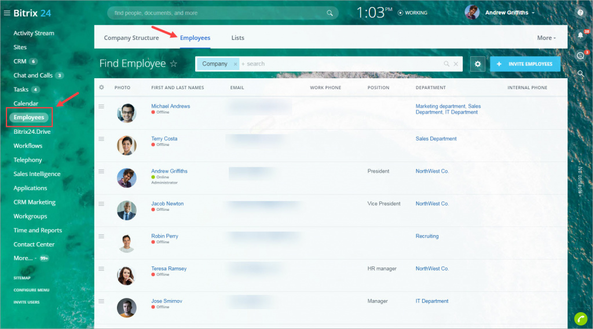Open row menu for Michael Andrews
Viewport: 593px width, 329px height.
point(101,106)
